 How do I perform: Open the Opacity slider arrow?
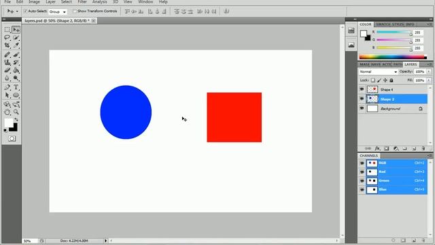[x=429, y=71]
